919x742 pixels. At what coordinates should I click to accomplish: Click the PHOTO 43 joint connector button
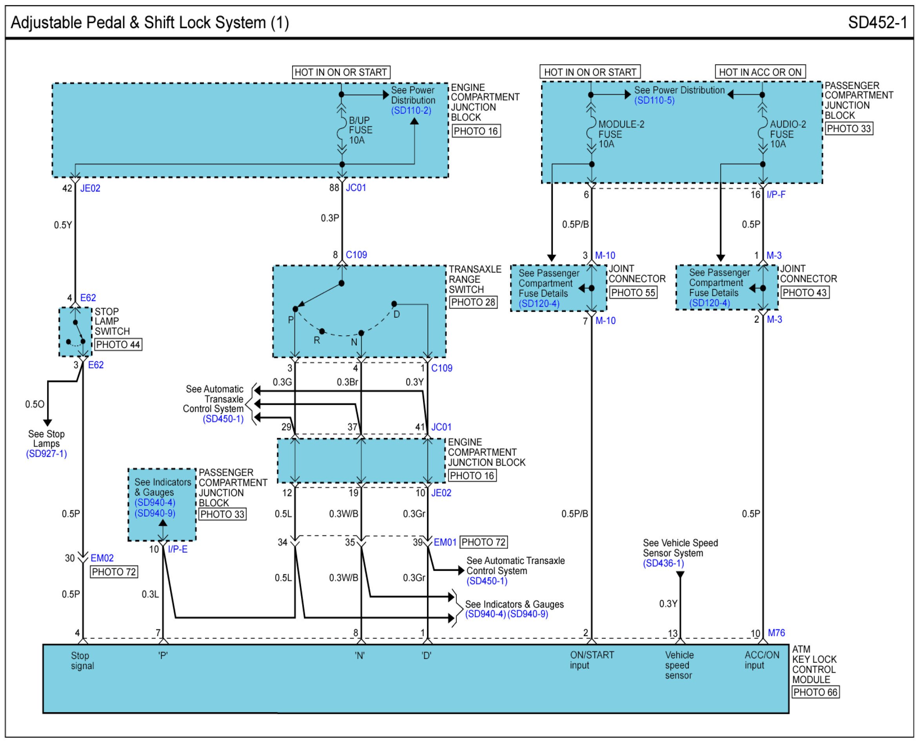(805, 293)
